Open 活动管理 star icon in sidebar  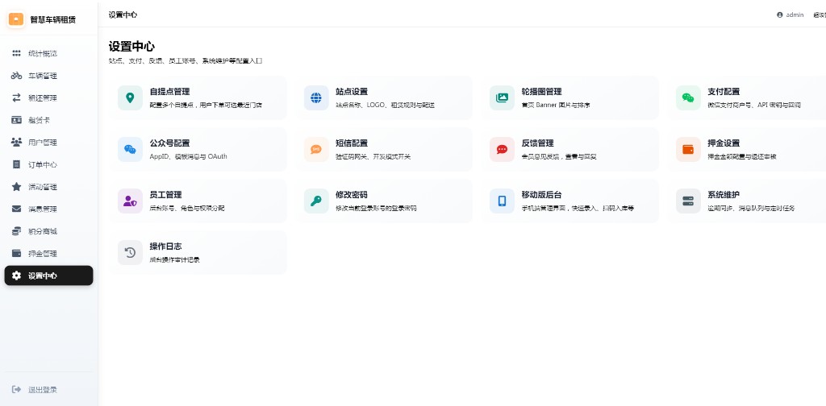pyautogui.click(x=16, y=187)
